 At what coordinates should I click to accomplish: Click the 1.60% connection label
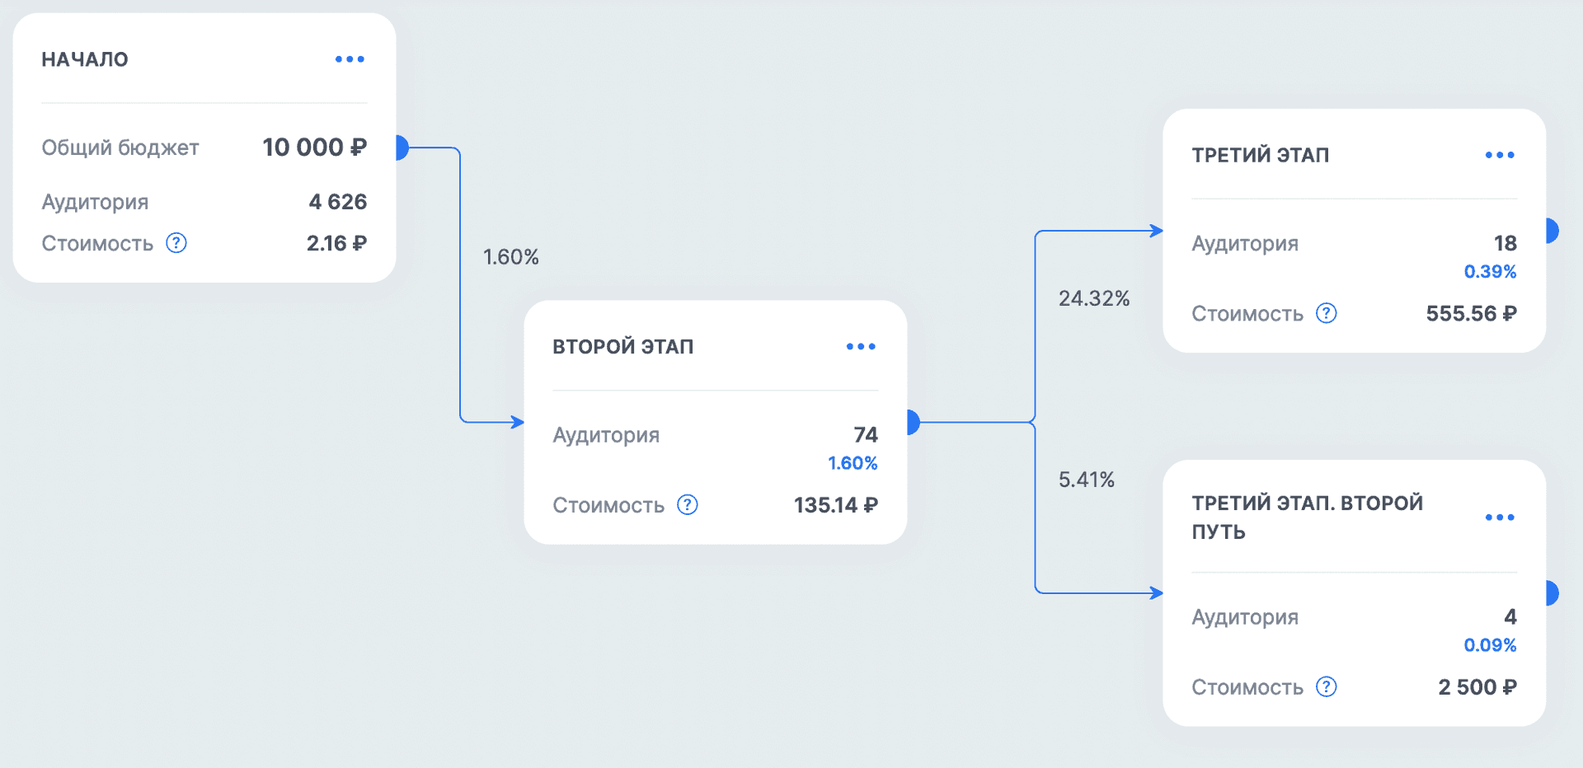pos(510,257)
